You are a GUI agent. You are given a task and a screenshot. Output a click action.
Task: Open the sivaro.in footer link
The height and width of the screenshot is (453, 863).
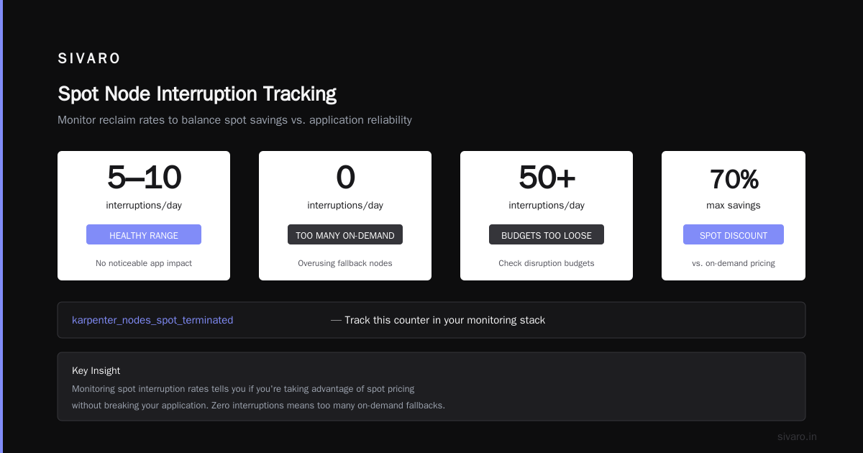click(x=797, y=436)
